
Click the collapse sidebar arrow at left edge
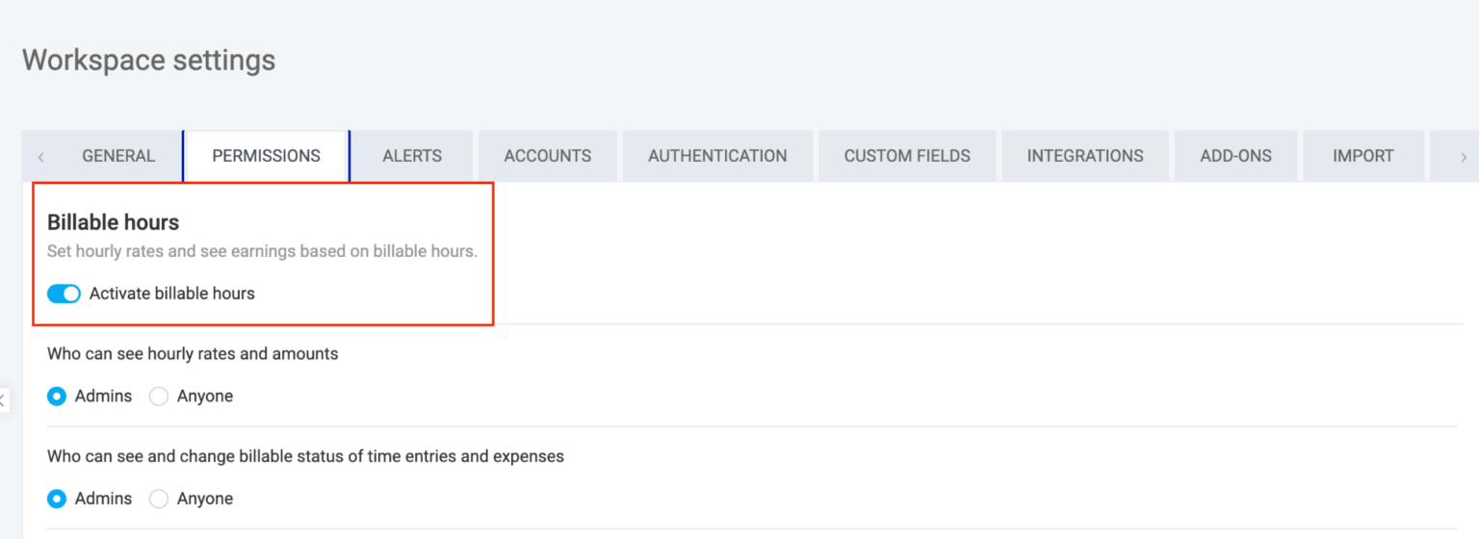(3, 400)
